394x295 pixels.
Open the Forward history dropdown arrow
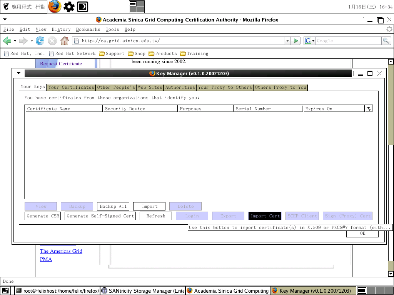point(32,41)
